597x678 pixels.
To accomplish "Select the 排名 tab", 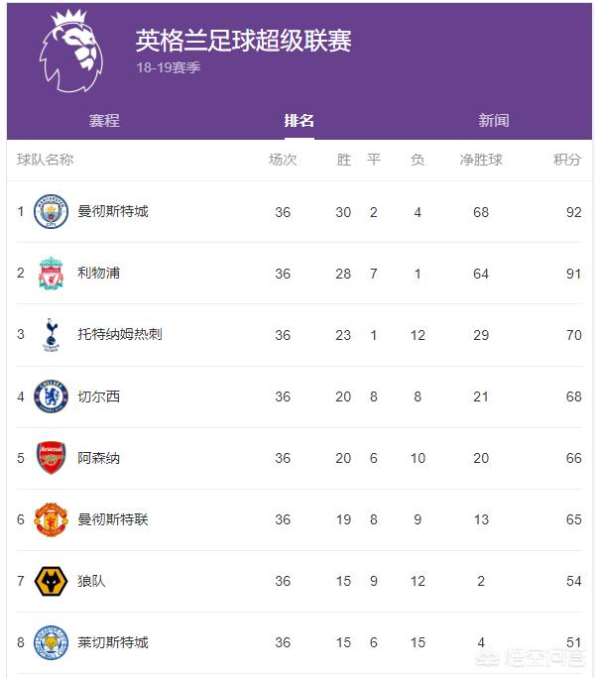I will pyautogui.click(x=298, y=121).
